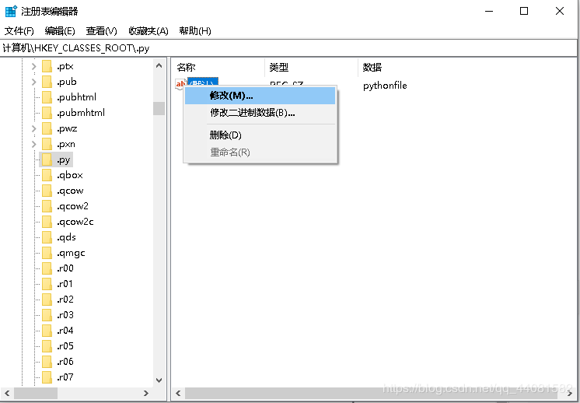Click the folder icon next to .qmgc
The height and width of the screenshot is (403, 580).
coord(47,253)
